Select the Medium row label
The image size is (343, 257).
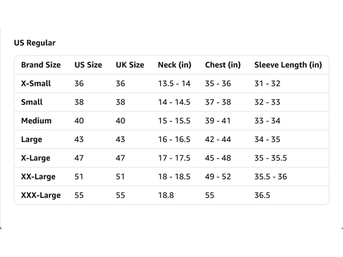36,121
